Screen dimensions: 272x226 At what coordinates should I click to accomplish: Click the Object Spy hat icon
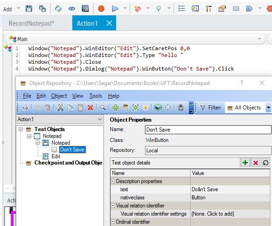(x=181, y=108)
